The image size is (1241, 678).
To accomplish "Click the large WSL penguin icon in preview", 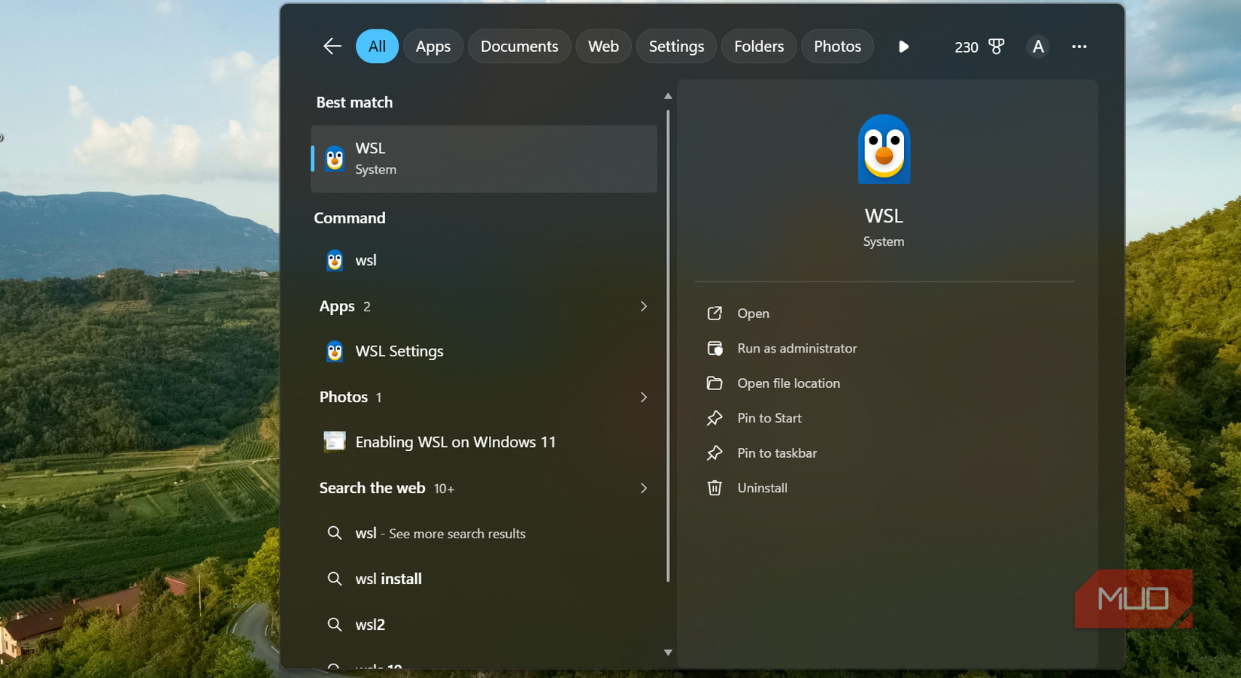I will point(884,149).
